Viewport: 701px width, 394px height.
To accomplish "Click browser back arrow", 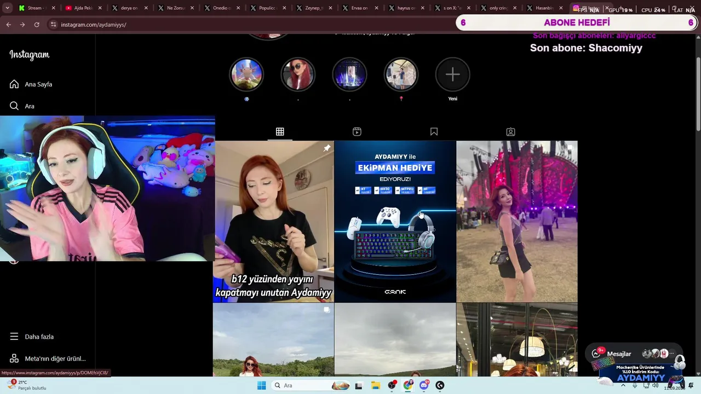I will pos(8,25).
